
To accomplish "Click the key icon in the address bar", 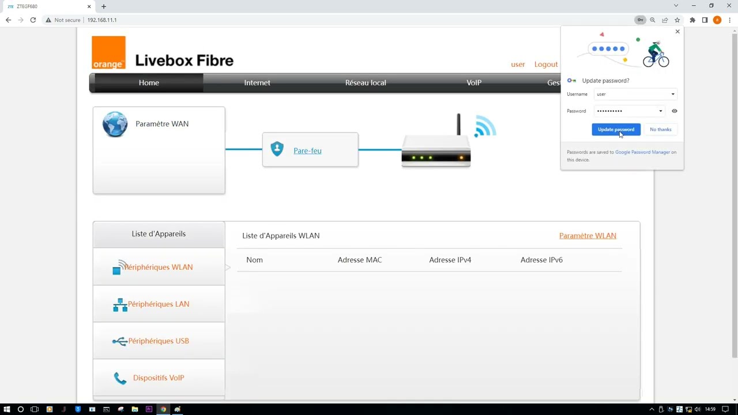I will click(640, 20).
